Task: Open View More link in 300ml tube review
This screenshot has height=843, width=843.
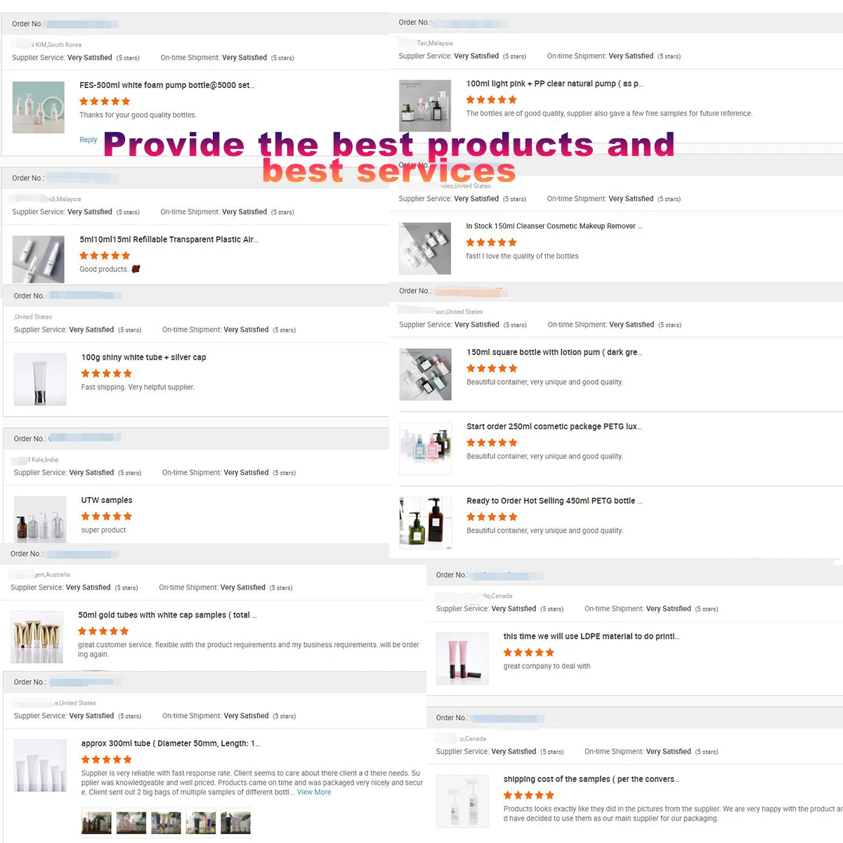Action: tap(314, 792)
